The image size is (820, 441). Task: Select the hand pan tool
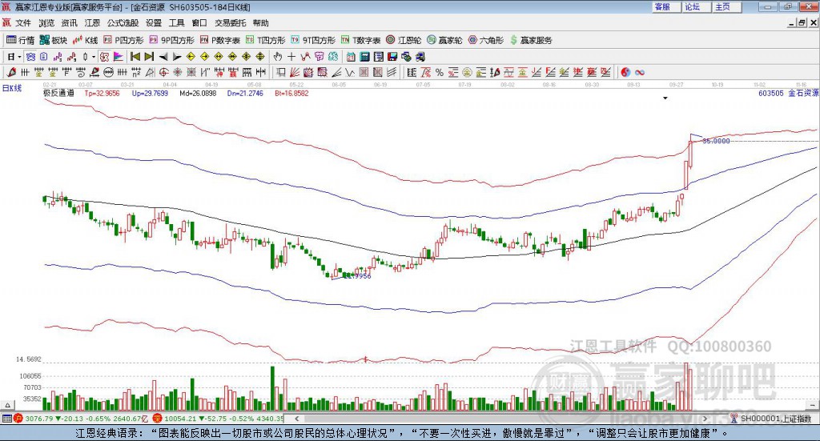[277, 57]
